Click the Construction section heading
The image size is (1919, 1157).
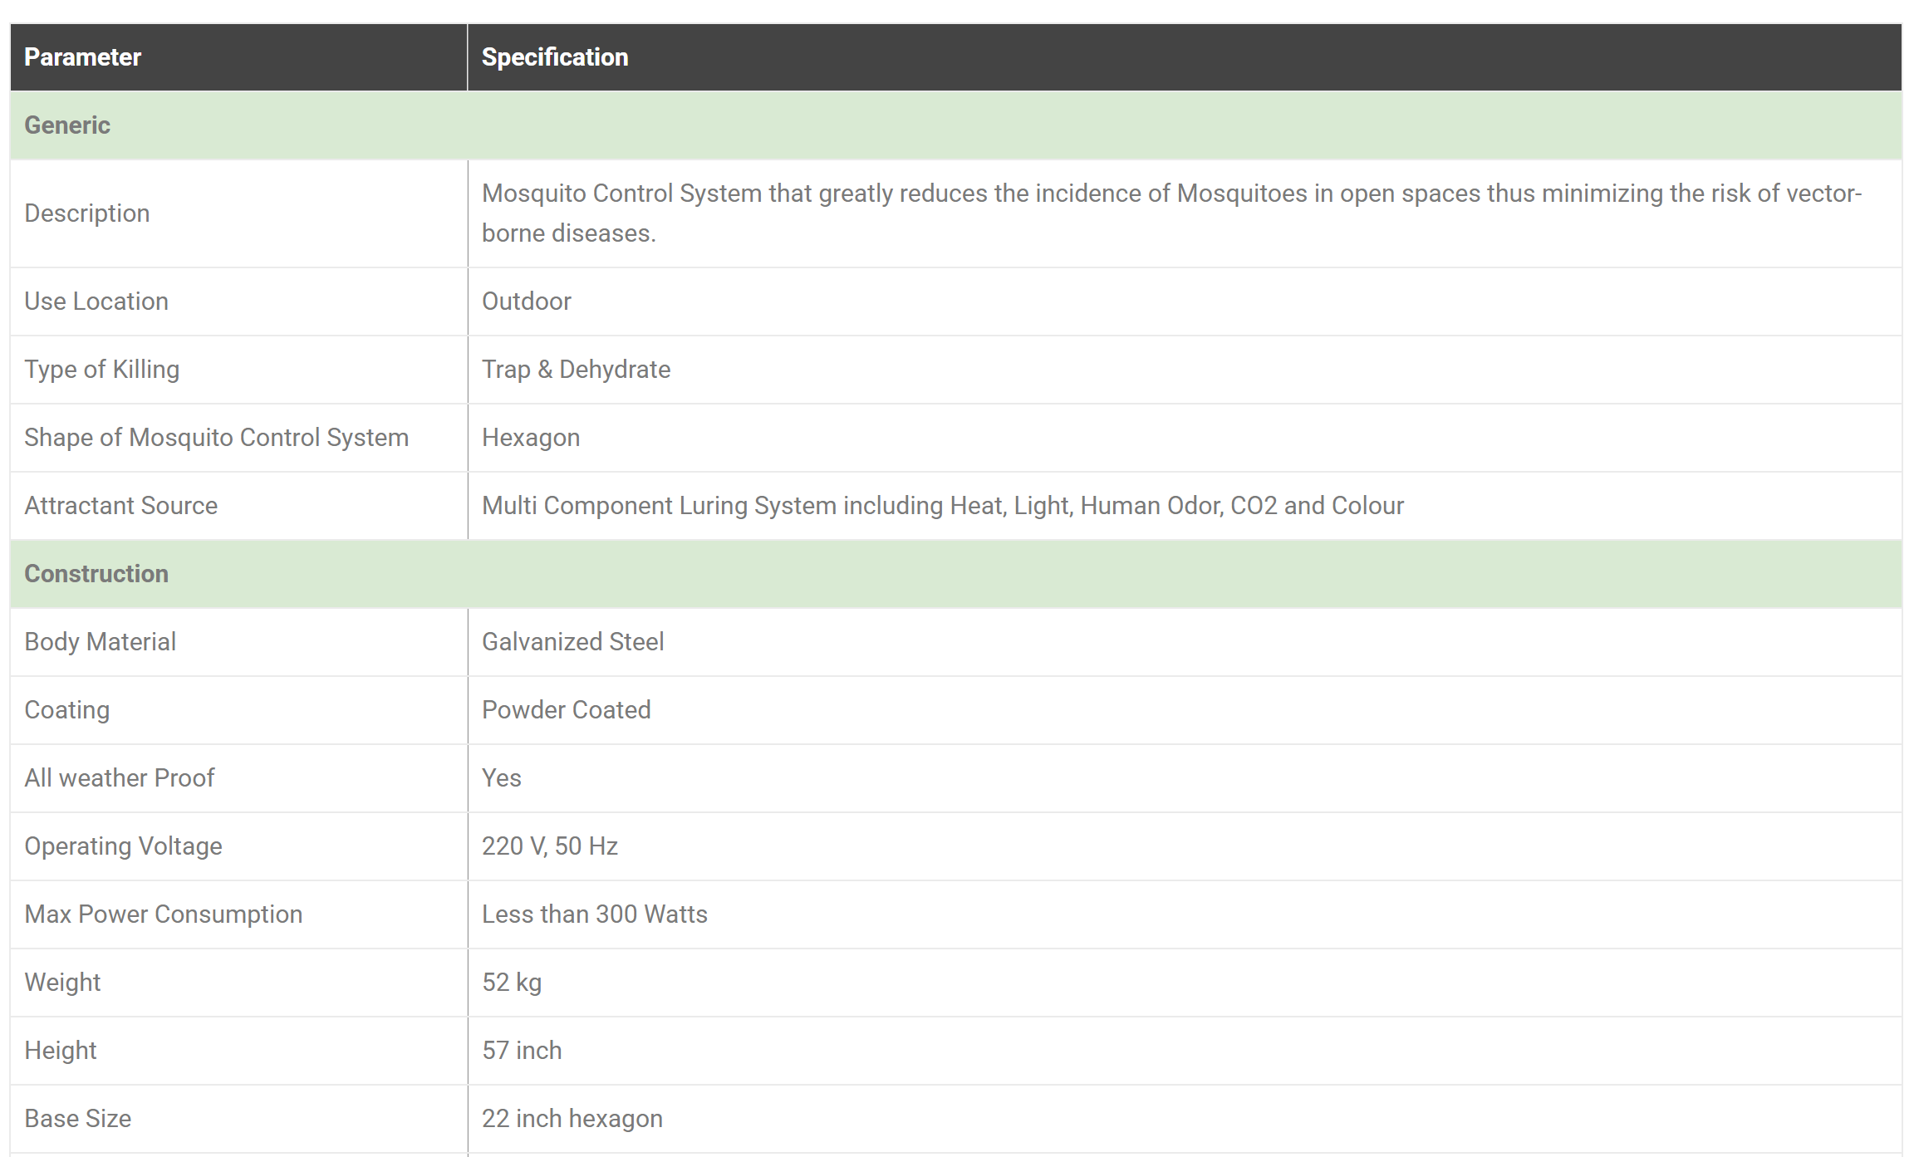(96, 574)
